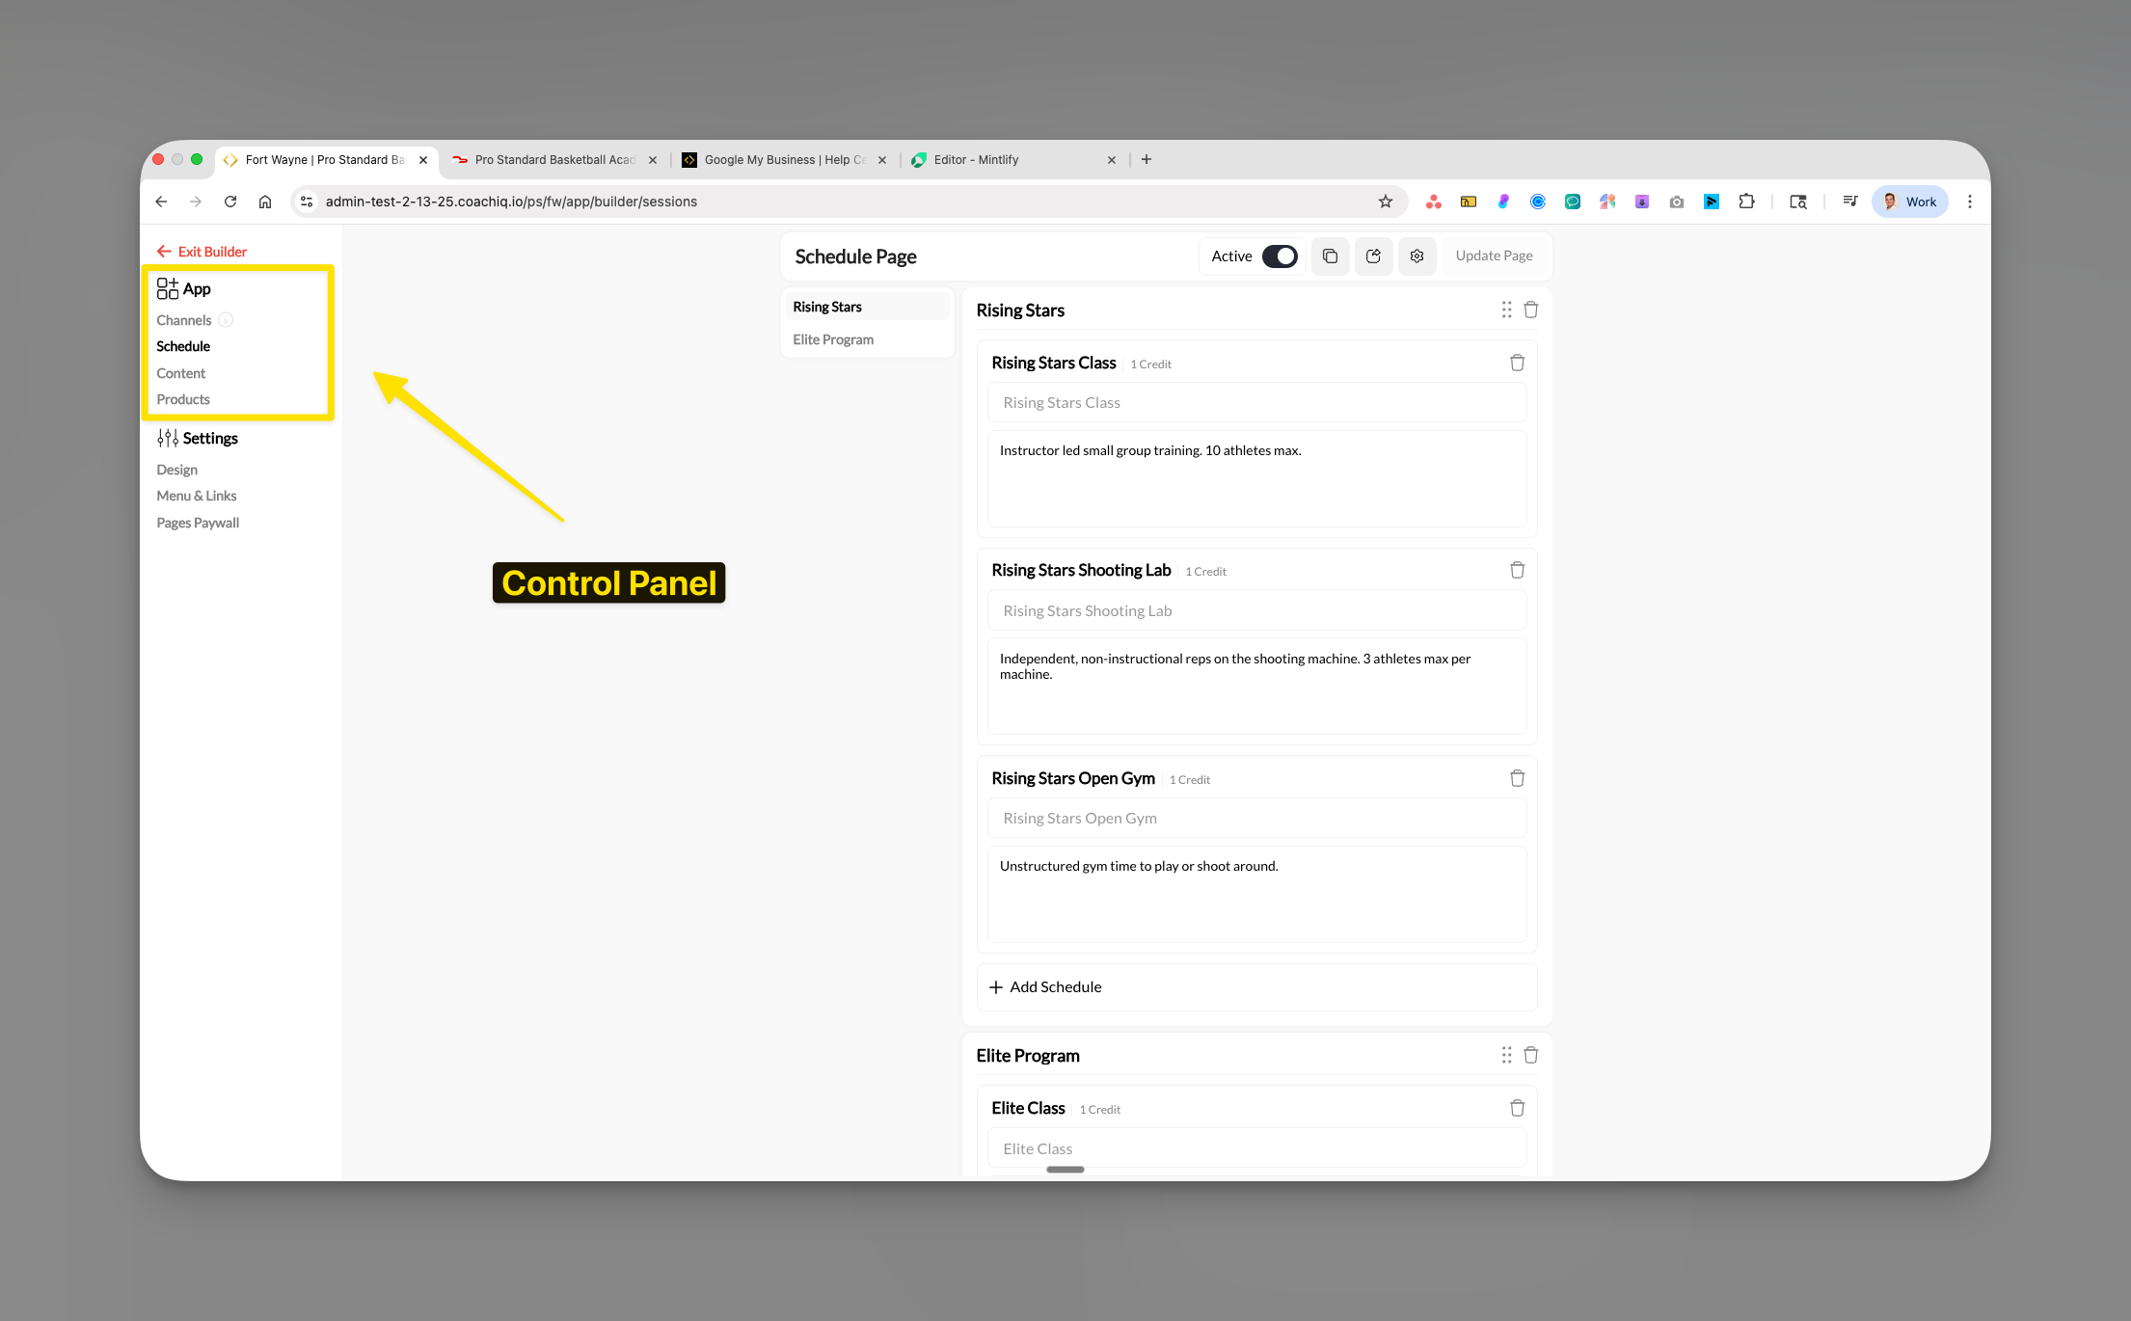Click the drag handle on the Rising Stars schedule
2131x1321 pixels.
[1506, 310]
